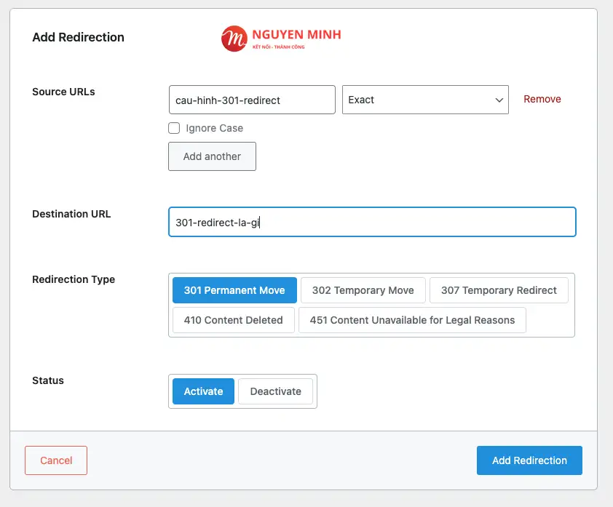Image resolution: width=613 pixels, height=507 pixels.
Task: Set status to Deactivate
Action: [x=275, y=391]
